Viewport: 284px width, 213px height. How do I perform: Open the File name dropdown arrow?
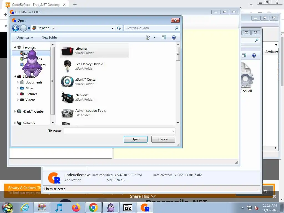[173, 131]
